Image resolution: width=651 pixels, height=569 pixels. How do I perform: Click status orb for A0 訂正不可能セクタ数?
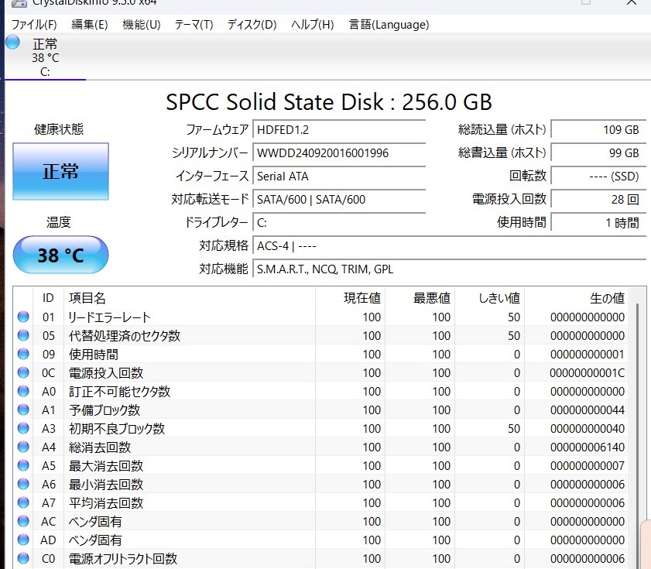(x=23, y=391)
